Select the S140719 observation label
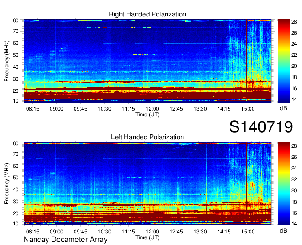The image size is (302, 245). point(261,126)
